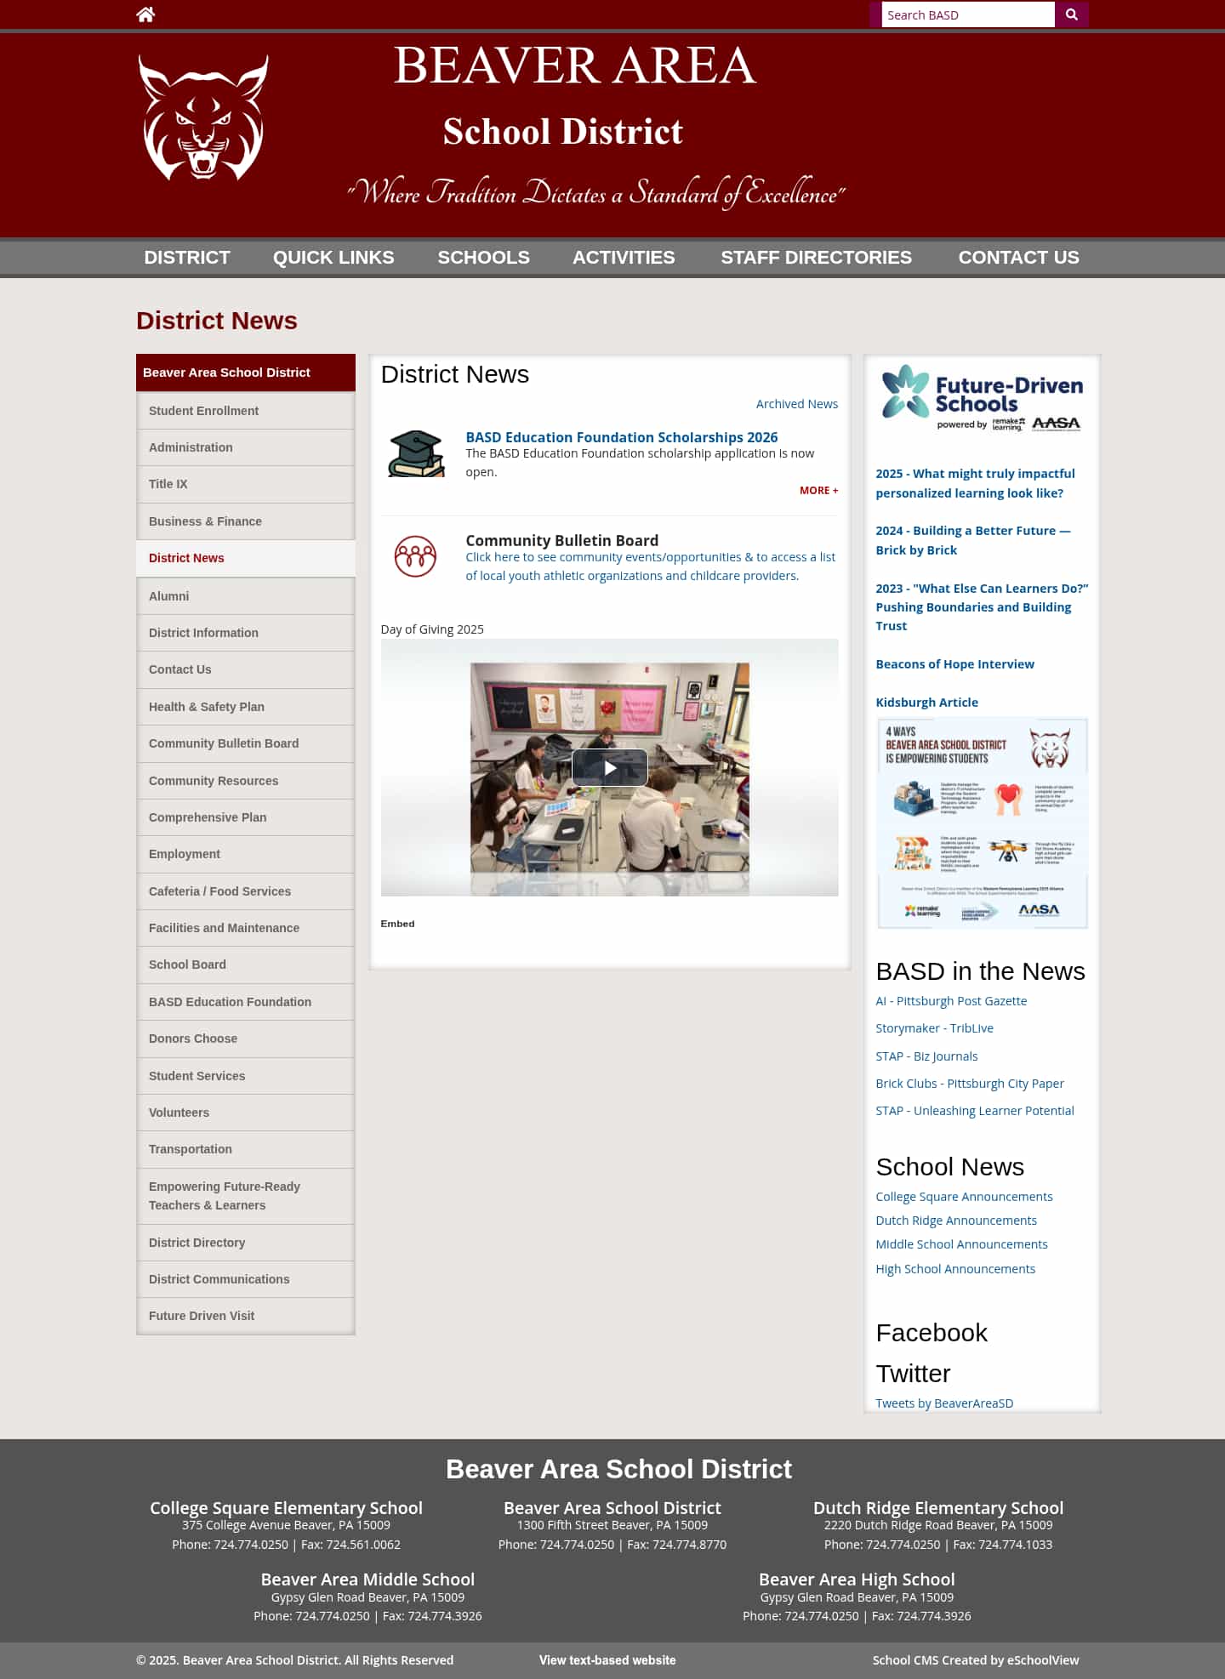This screenshot has height=1679, width=1225.
Task: Click the home icon in top bar
Action: click(145, 14)
